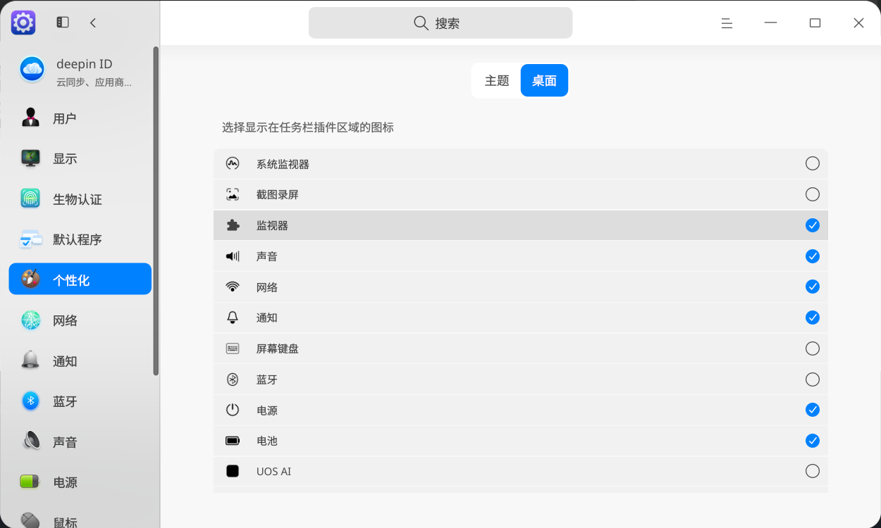This screenshot has height=528, width=881.
Task: Open the 显示 settings page
Action: [80, 158]
